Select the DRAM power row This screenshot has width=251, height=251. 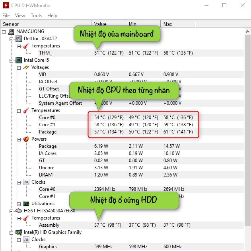[x=141, y=175]
